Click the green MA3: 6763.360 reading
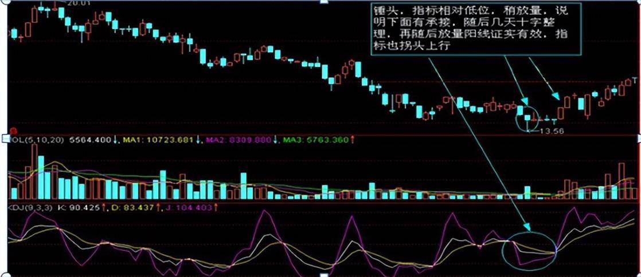 (x=316, y=140)
